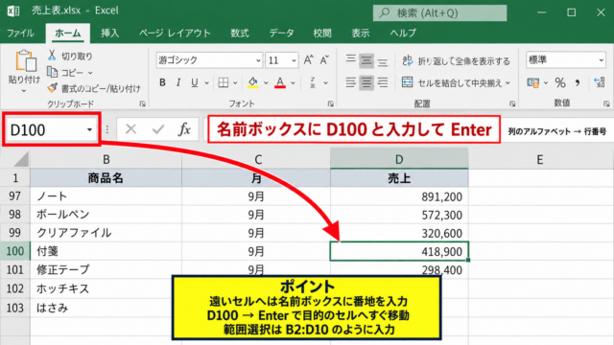Apply the yellow fill color bucket
Viewport: 614px width, 345px height.
(253, 82)
